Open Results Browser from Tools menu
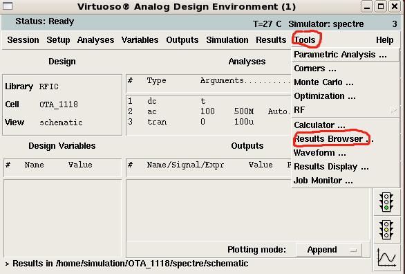The width and height of the screenshot is (405, 274). (346, 139)
